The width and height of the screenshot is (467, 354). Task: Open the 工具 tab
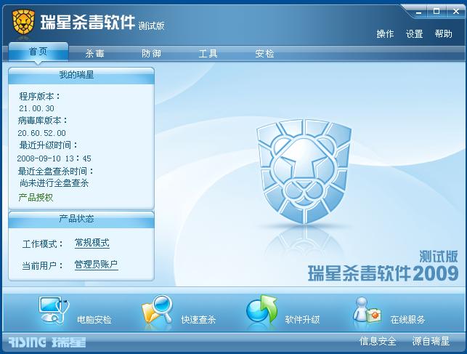click(x=208, y=54)
